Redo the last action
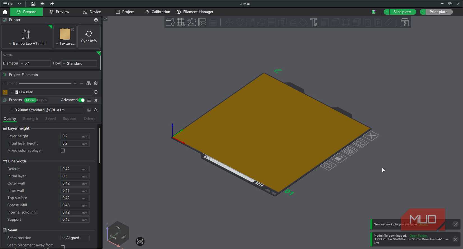463x249 pixels. [52, 4]
